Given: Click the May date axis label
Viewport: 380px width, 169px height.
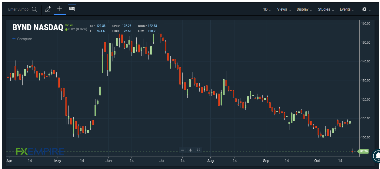Looking at the screenshot, I should click(58, 161).
